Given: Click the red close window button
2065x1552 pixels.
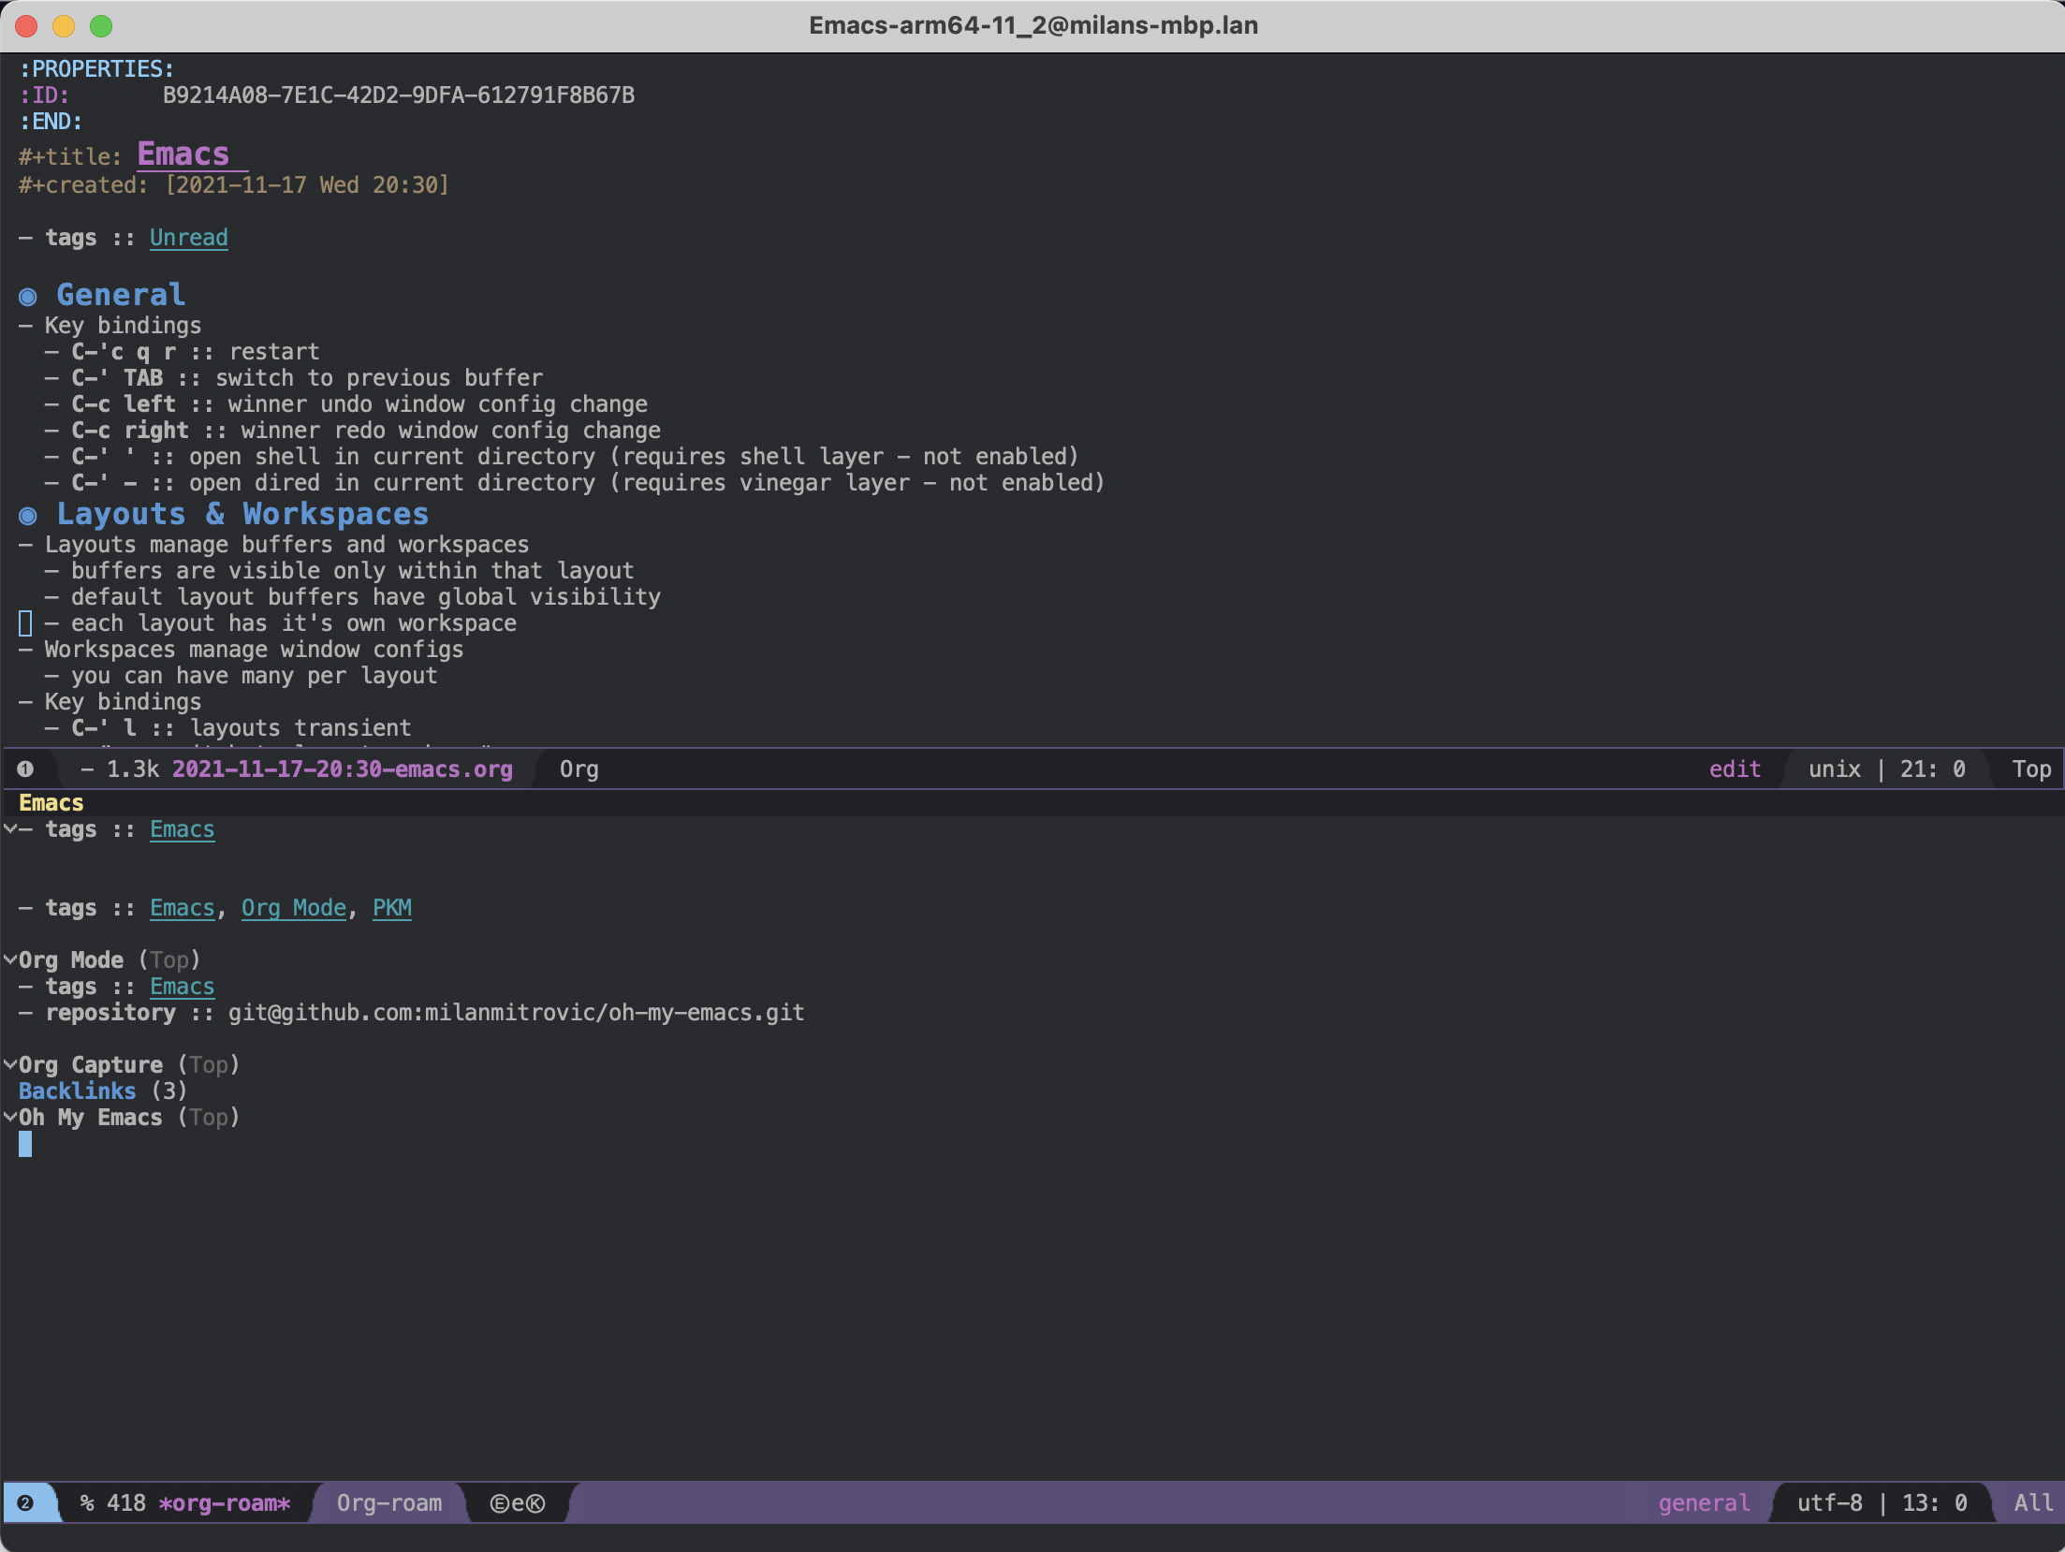Looking at the screenshot, I should (26, 26).
